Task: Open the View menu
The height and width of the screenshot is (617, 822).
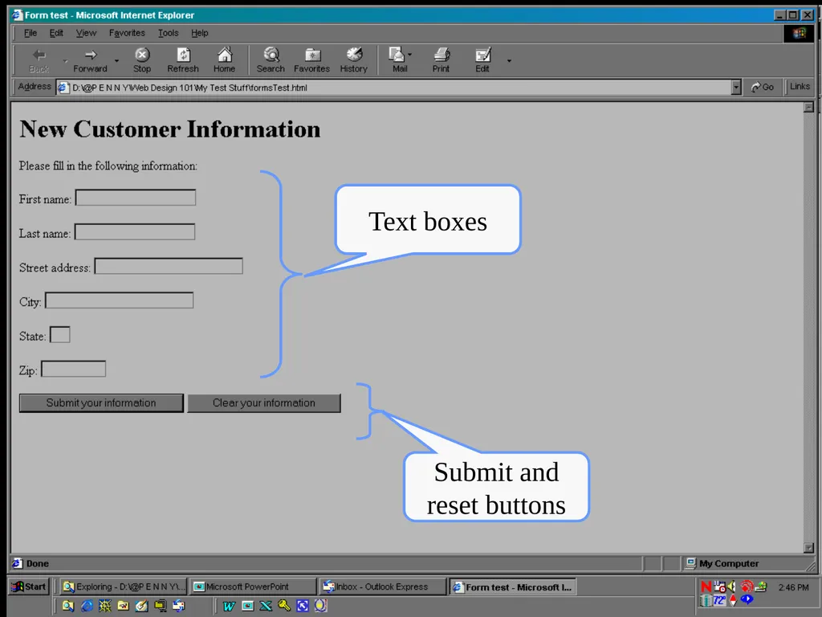Action: [86, 33]
